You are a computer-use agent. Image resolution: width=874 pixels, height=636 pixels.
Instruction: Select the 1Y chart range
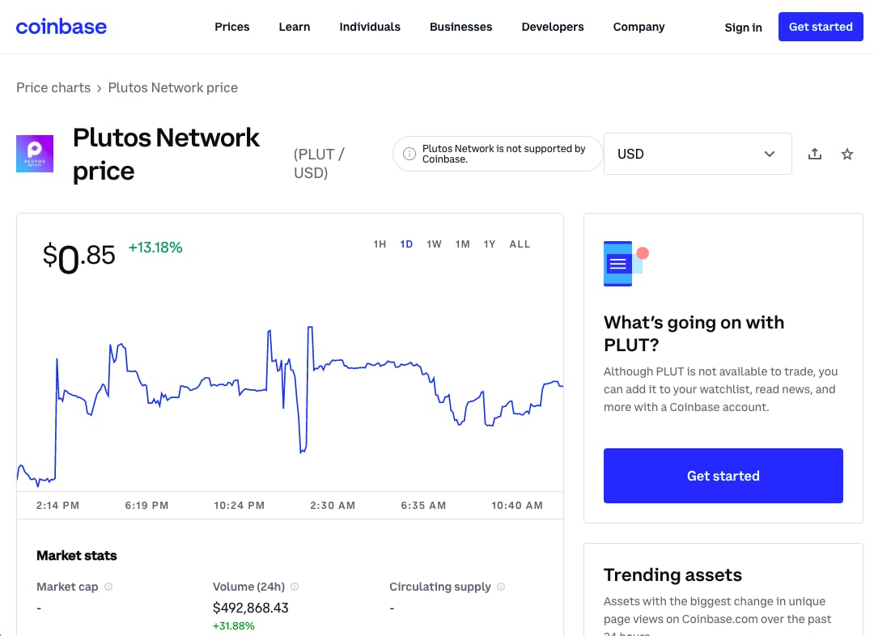(x=490, y=244)
